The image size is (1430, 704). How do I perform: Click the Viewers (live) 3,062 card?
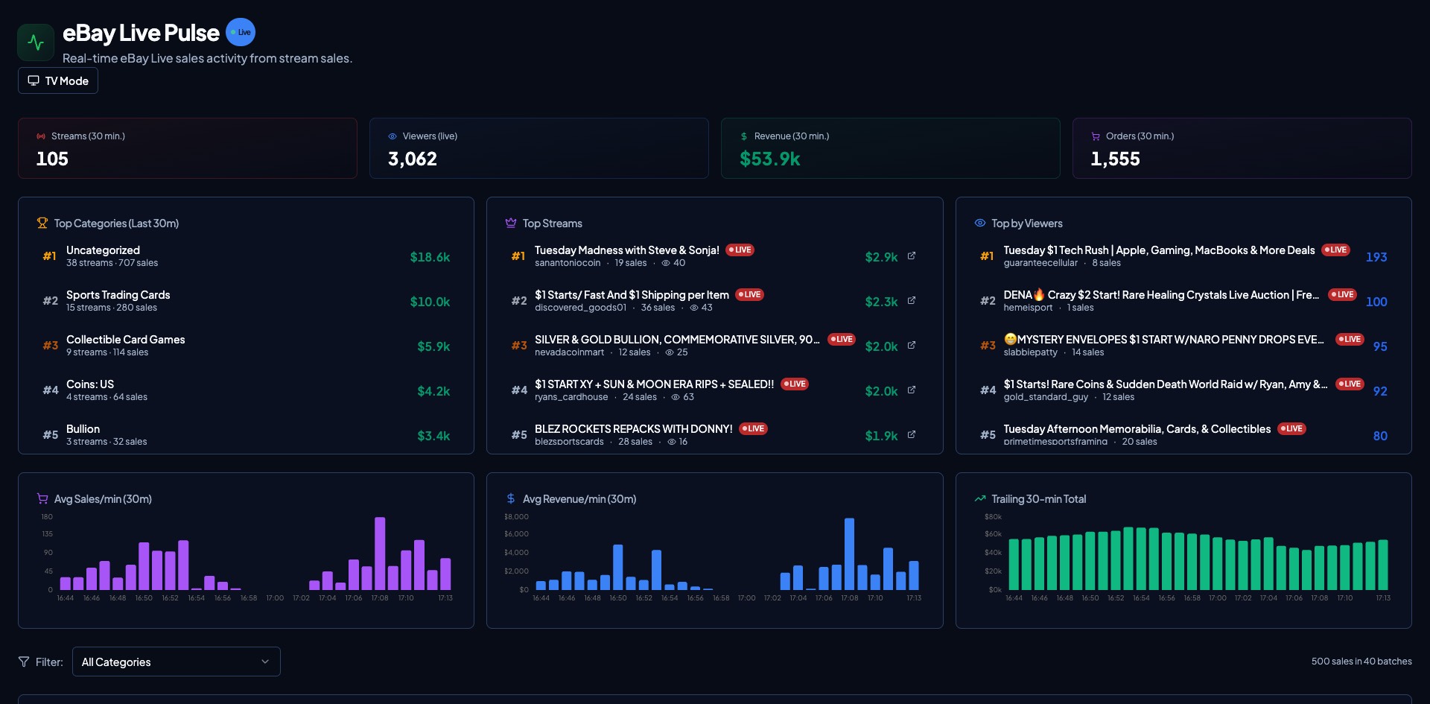coord(539,148)
